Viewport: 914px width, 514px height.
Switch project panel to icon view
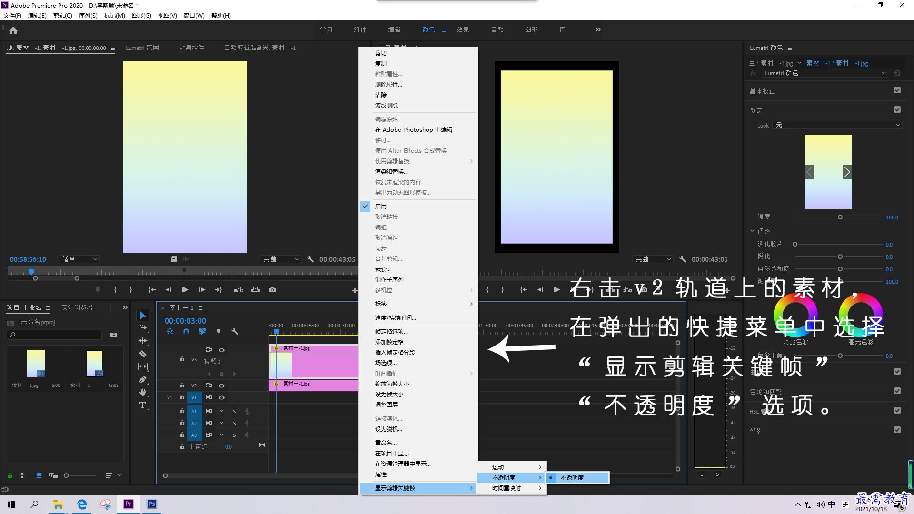click(39, 475)
